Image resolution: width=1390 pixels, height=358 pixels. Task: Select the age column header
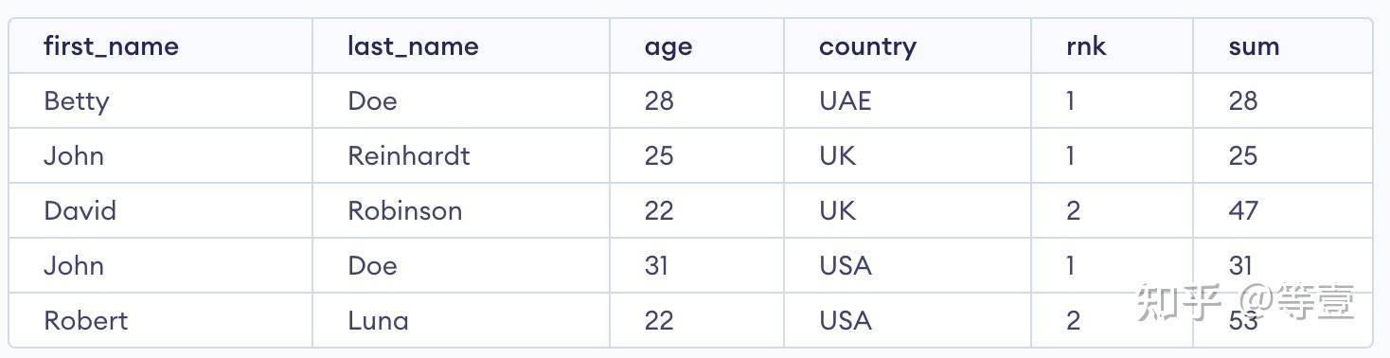tap(668, 47)
